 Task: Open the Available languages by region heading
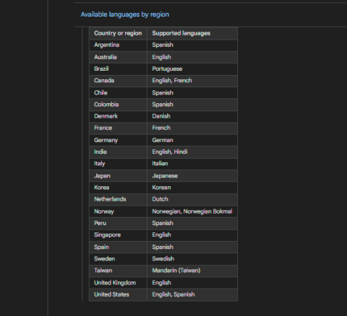124,14
